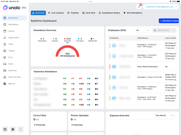Collapse the sidebar with chevron arrow
181x135 pixels.
coord(21,129)
